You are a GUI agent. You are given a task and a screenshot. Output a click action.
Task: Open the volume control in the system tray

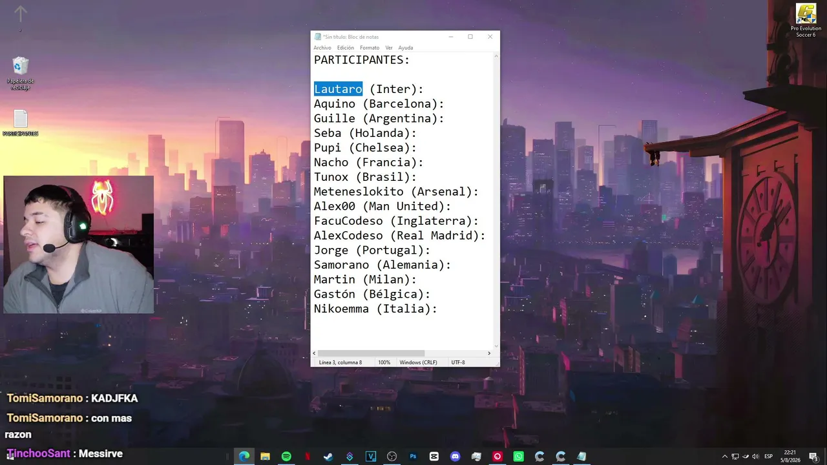755,457
